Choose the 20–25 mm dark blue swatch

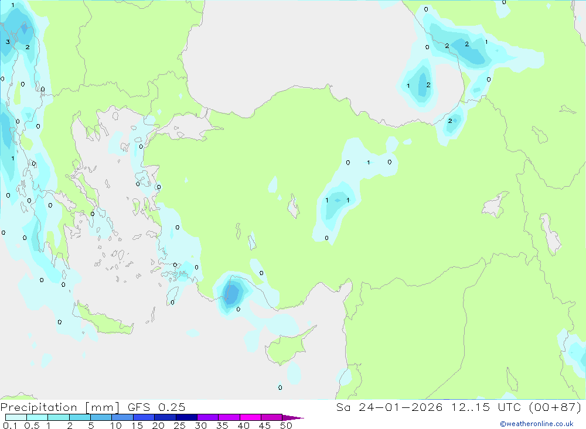click(165, 417)
